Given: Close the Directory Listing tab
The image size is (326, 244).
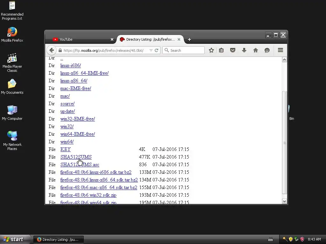Looking at the screenshot, I should coord(179,39).
